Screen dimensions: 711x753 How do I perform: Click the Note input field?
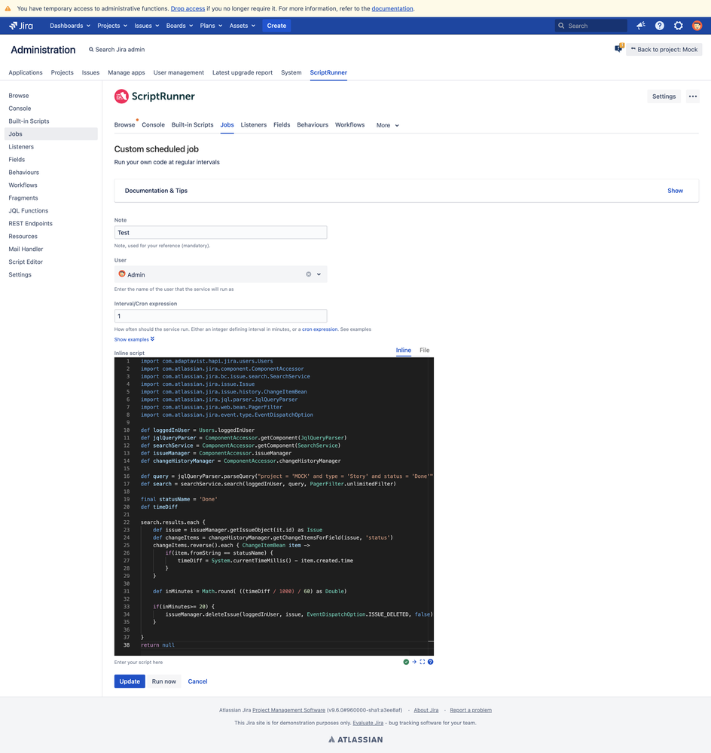(221, 233)
